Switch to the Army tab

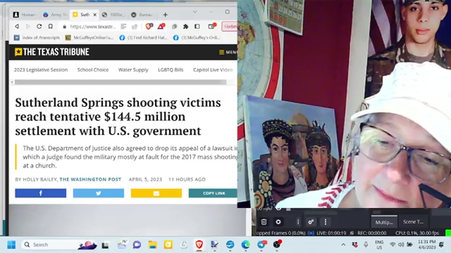pyautogui.click(x=55, y=15)
